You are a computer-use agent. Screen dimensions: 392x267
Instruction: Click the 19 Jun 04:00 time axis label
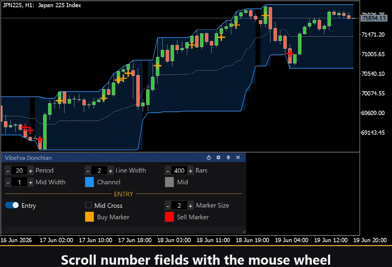(291, 240)
